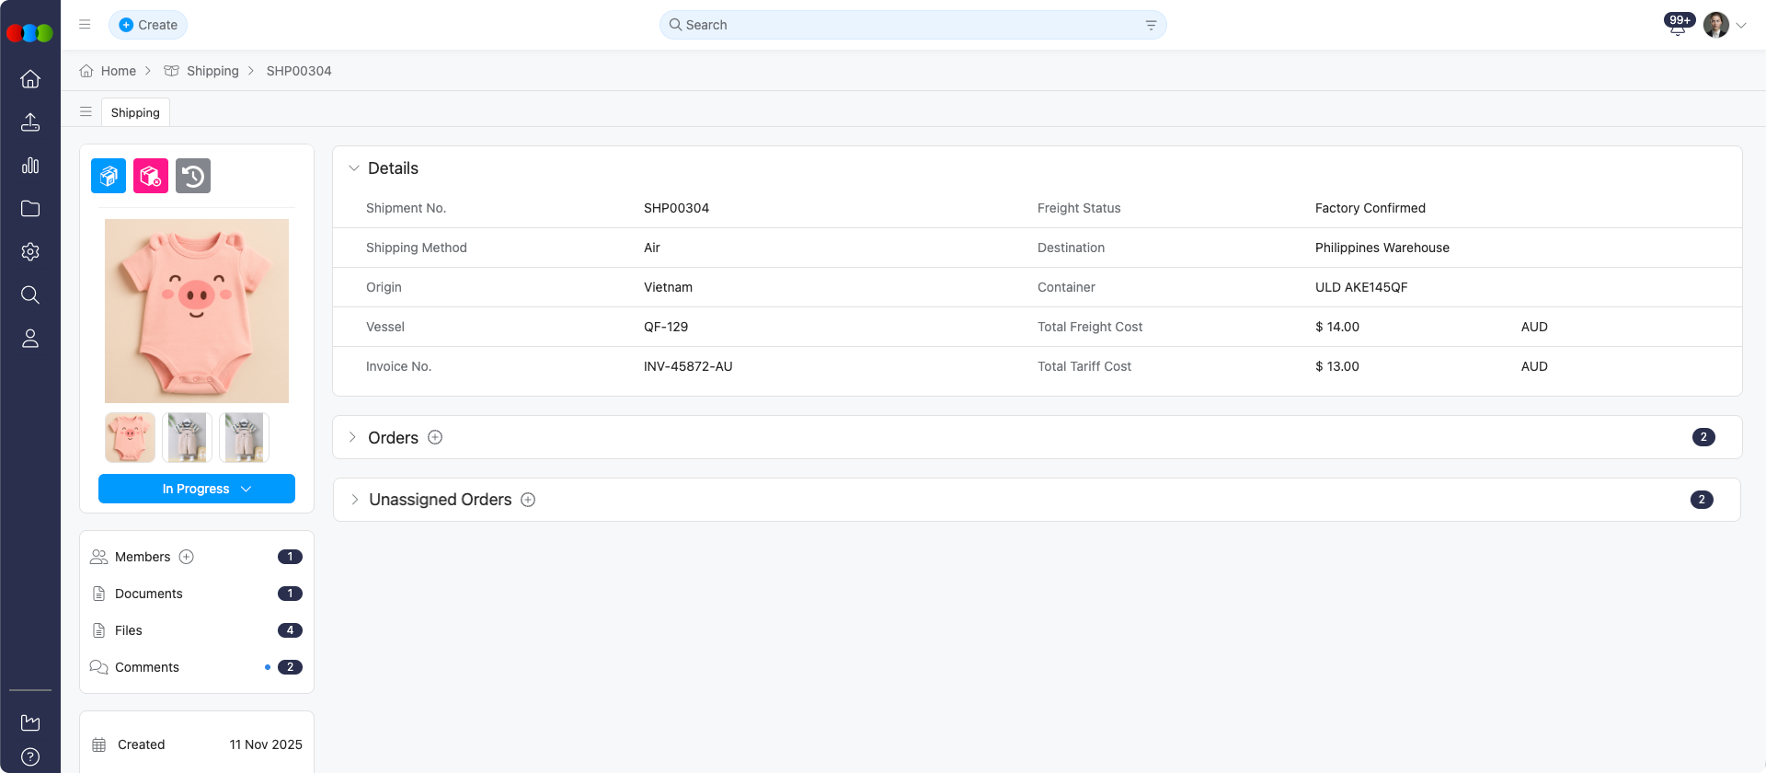Expand the Unassigned Orders section
Viewport: 1766px width, 773px height.
354,500
